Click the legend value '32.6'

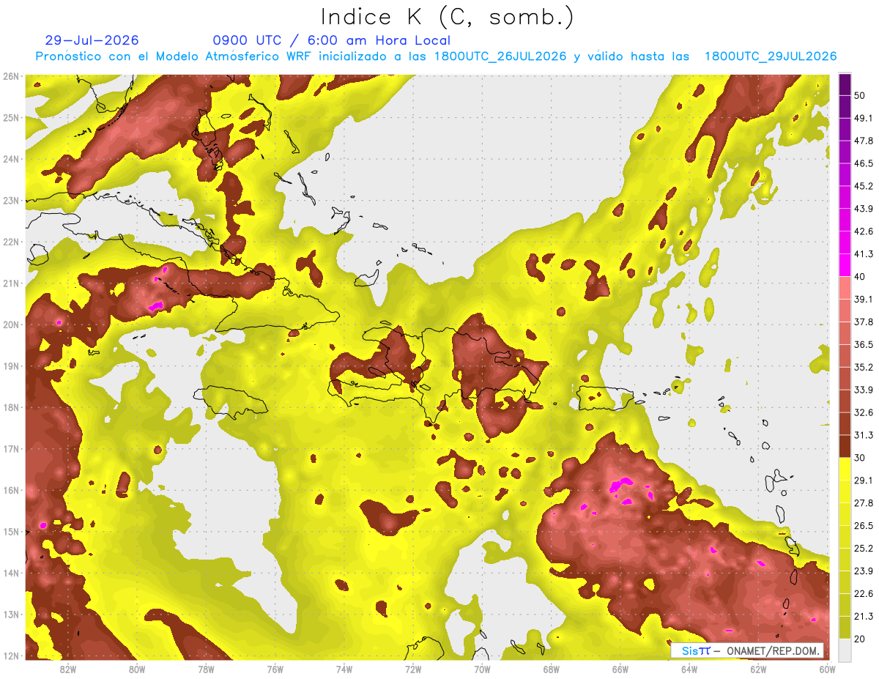pyautogui.click(x=863, y=412)
